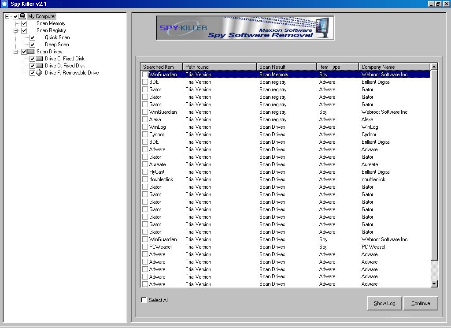Click the Item Type column header
The width and height of the screenshot is (451, 328).
[x=337, y=67]
